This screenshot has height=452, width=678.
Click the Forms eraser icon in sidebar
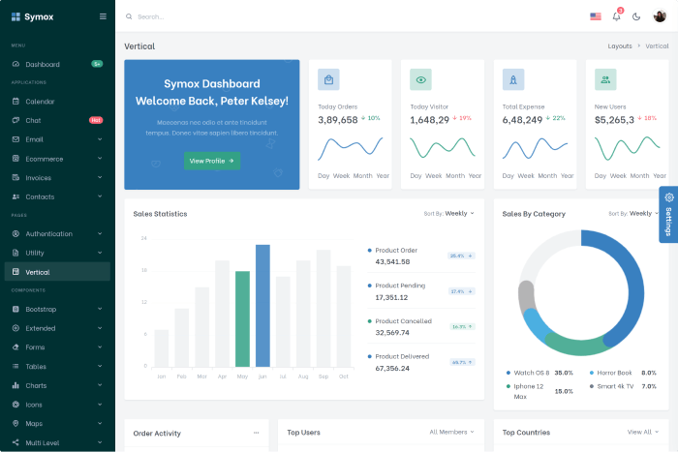[x=15, y=347]
